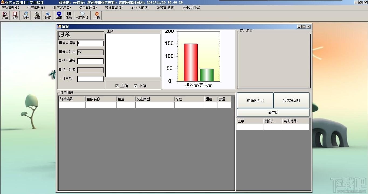Open the 产品管理(P) menu
Image resolution: width=368 pixels, height=194 pixels.
pos(10,8)
